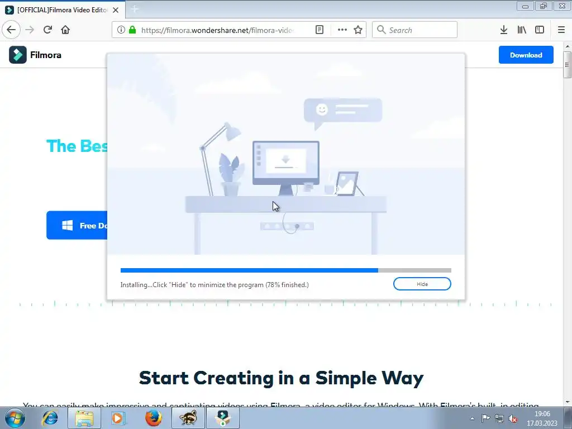This screenshot has height=429, width=572.
Task: Click the Filmora logo in page header
Action: [35, 55]
